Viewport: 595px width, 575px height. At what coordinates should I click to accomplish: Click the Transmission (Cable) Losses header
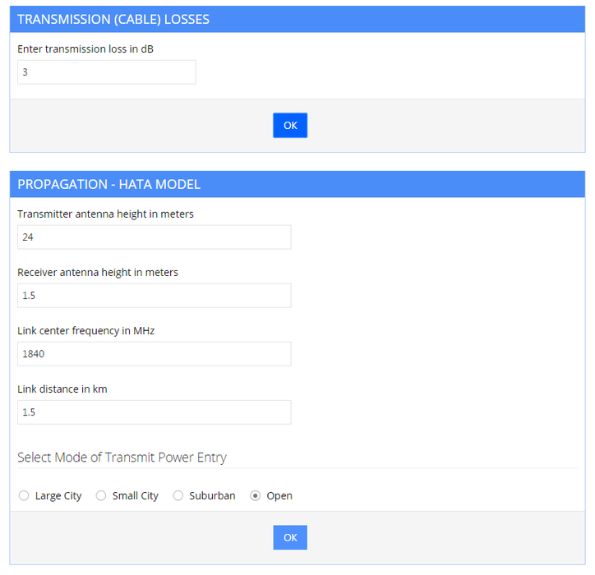tap(113, 20)
